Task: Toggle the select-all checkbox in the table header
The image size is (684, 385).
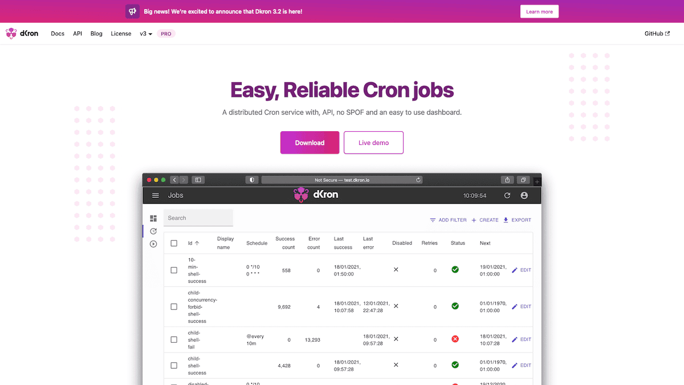Action: tap(174, 242)
